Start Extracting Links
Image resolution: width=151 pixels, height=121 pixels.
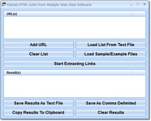[75, 64]
